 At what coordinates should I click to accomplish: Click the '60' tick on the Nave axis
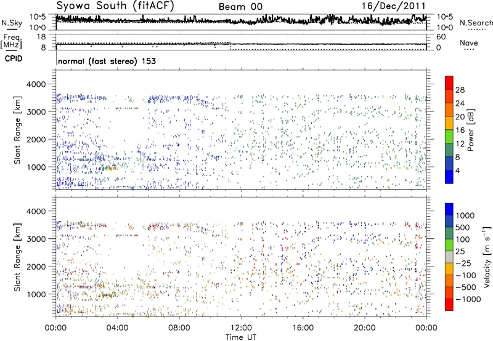click(441, 37)
